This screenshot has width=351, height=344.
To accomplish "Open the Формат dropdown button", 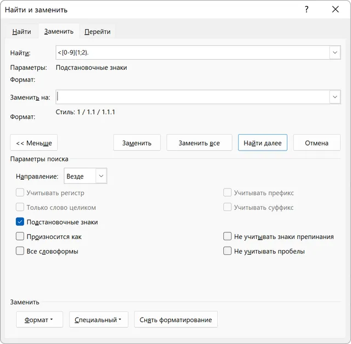I will (x=39, y=319).
